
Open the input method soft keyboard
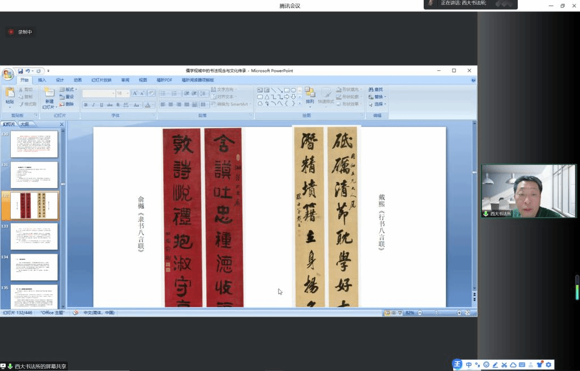point(522,365)
